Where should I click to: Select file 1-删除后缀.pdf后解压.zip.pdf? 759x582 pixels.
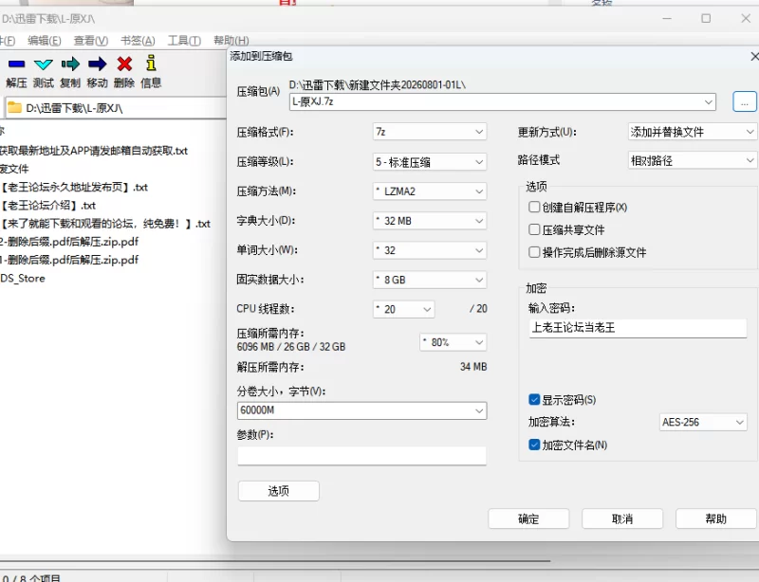click(69, 260)
